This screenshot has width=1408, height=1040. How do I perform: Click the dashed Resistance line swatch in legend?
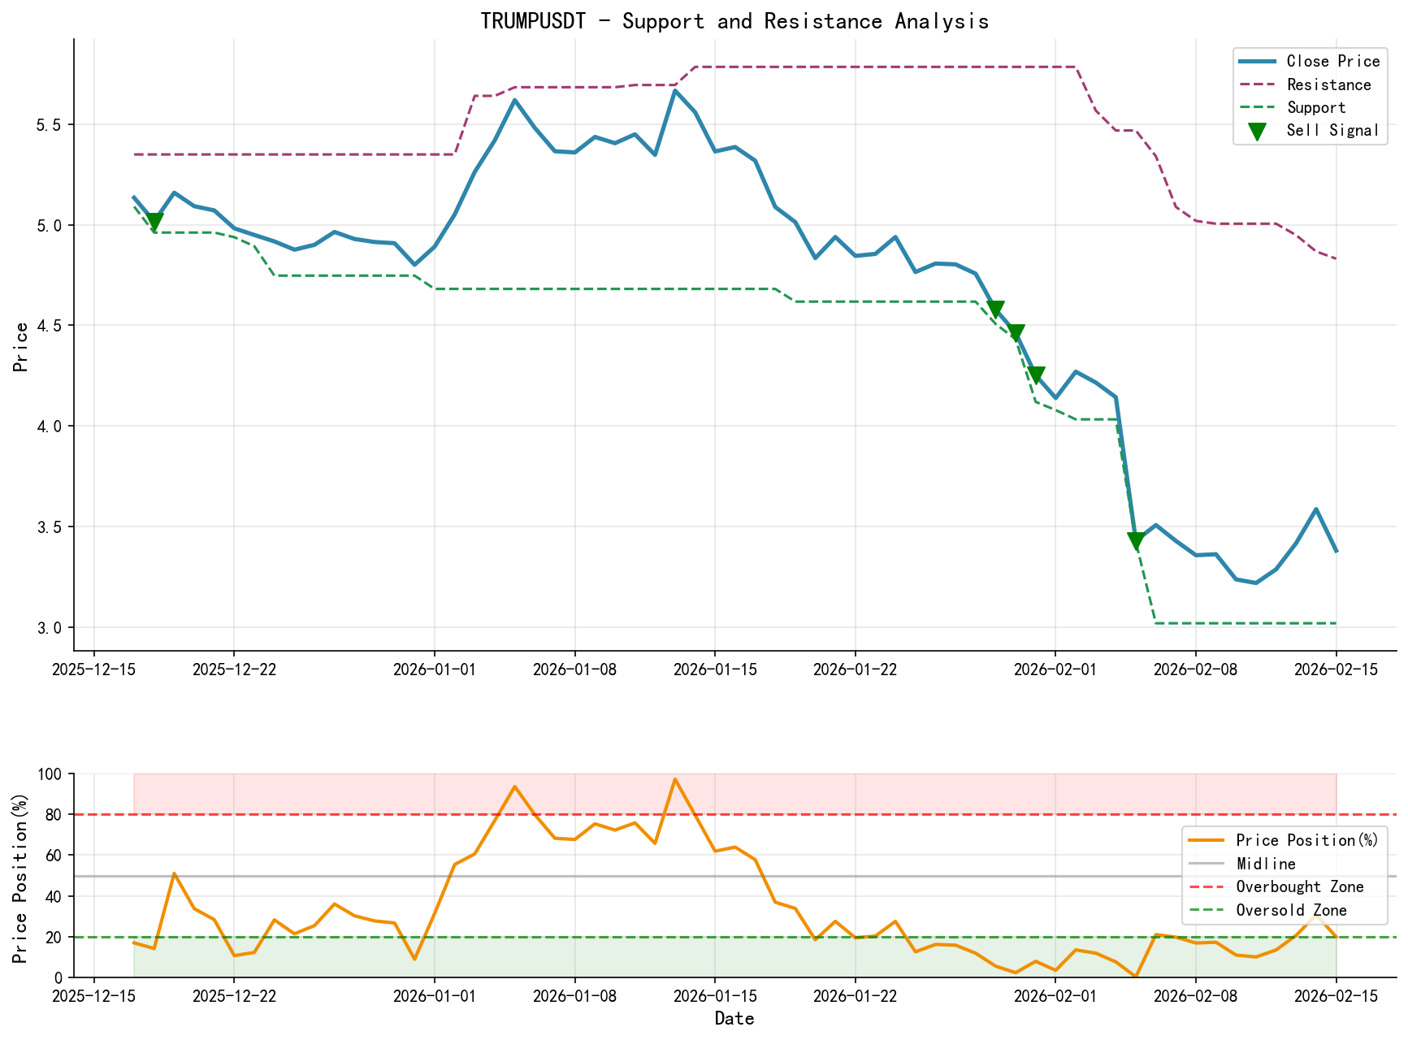[1258, 84]
